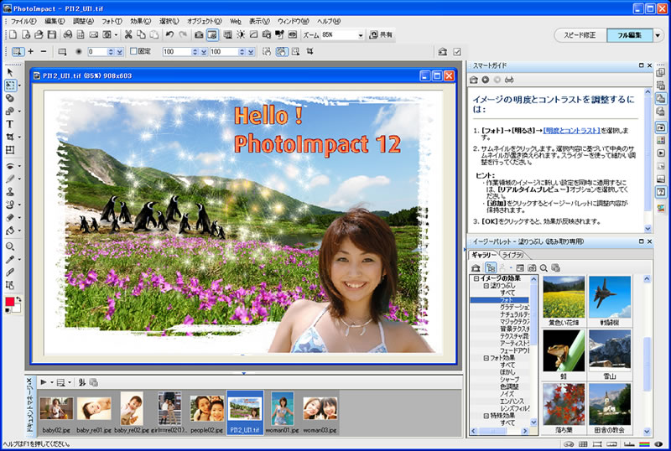Viewport: 671px width, 451px height.
Task: Click the play icon in document manager
Action: (44, 382)
